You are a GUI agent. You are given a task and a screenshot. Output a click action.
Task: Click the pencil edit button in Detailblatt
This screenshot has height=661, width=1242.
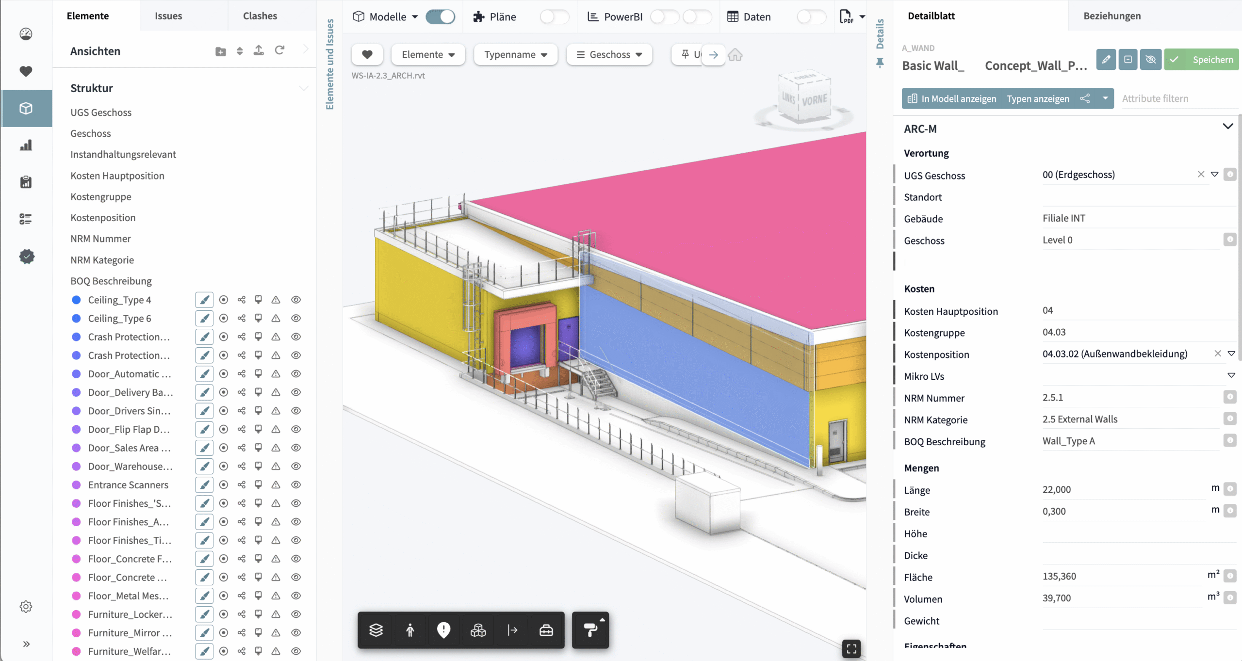[1106, 60]
